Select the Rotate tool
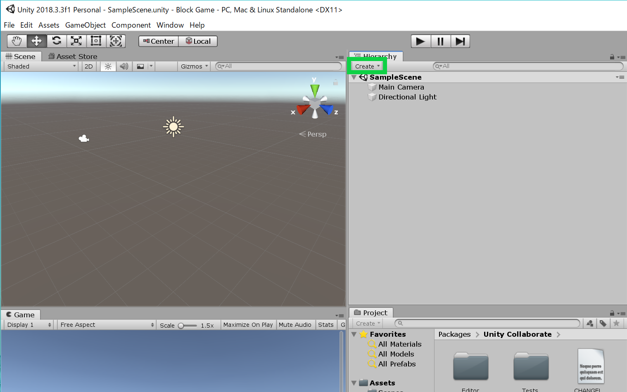Viewport: 627px width, 392px height. pyautogui.click(x=57, y=41)
